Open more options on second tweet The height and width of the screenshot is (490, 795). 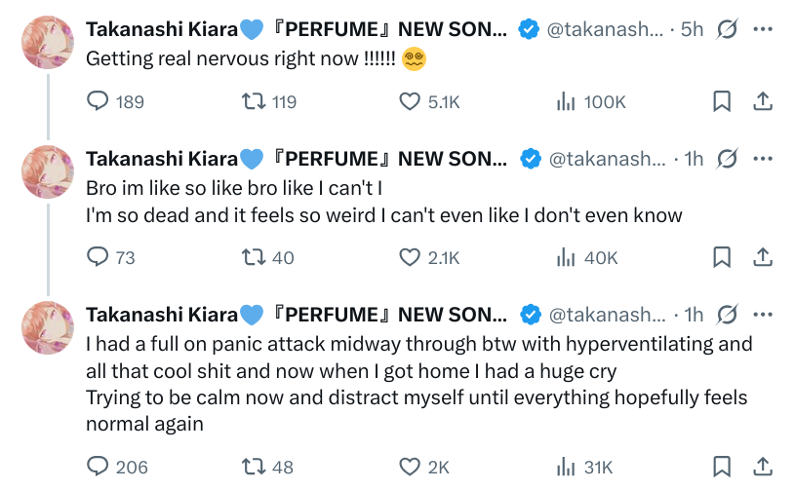[x=764, y=159]
